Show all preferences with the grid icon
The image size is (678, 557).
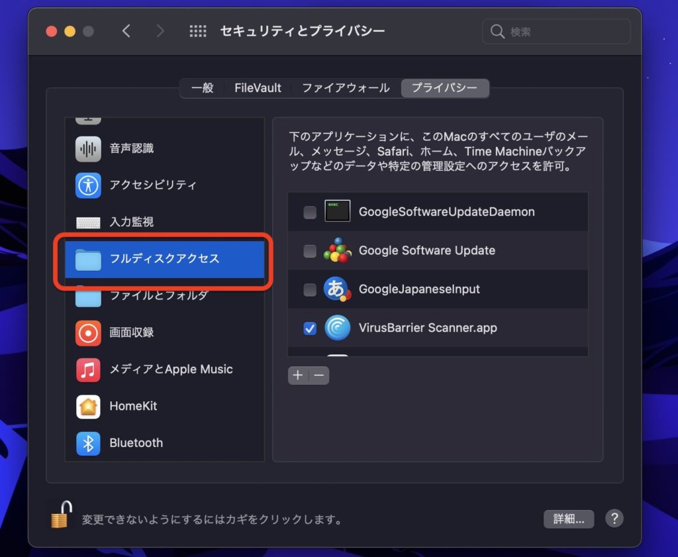(198, 31)
